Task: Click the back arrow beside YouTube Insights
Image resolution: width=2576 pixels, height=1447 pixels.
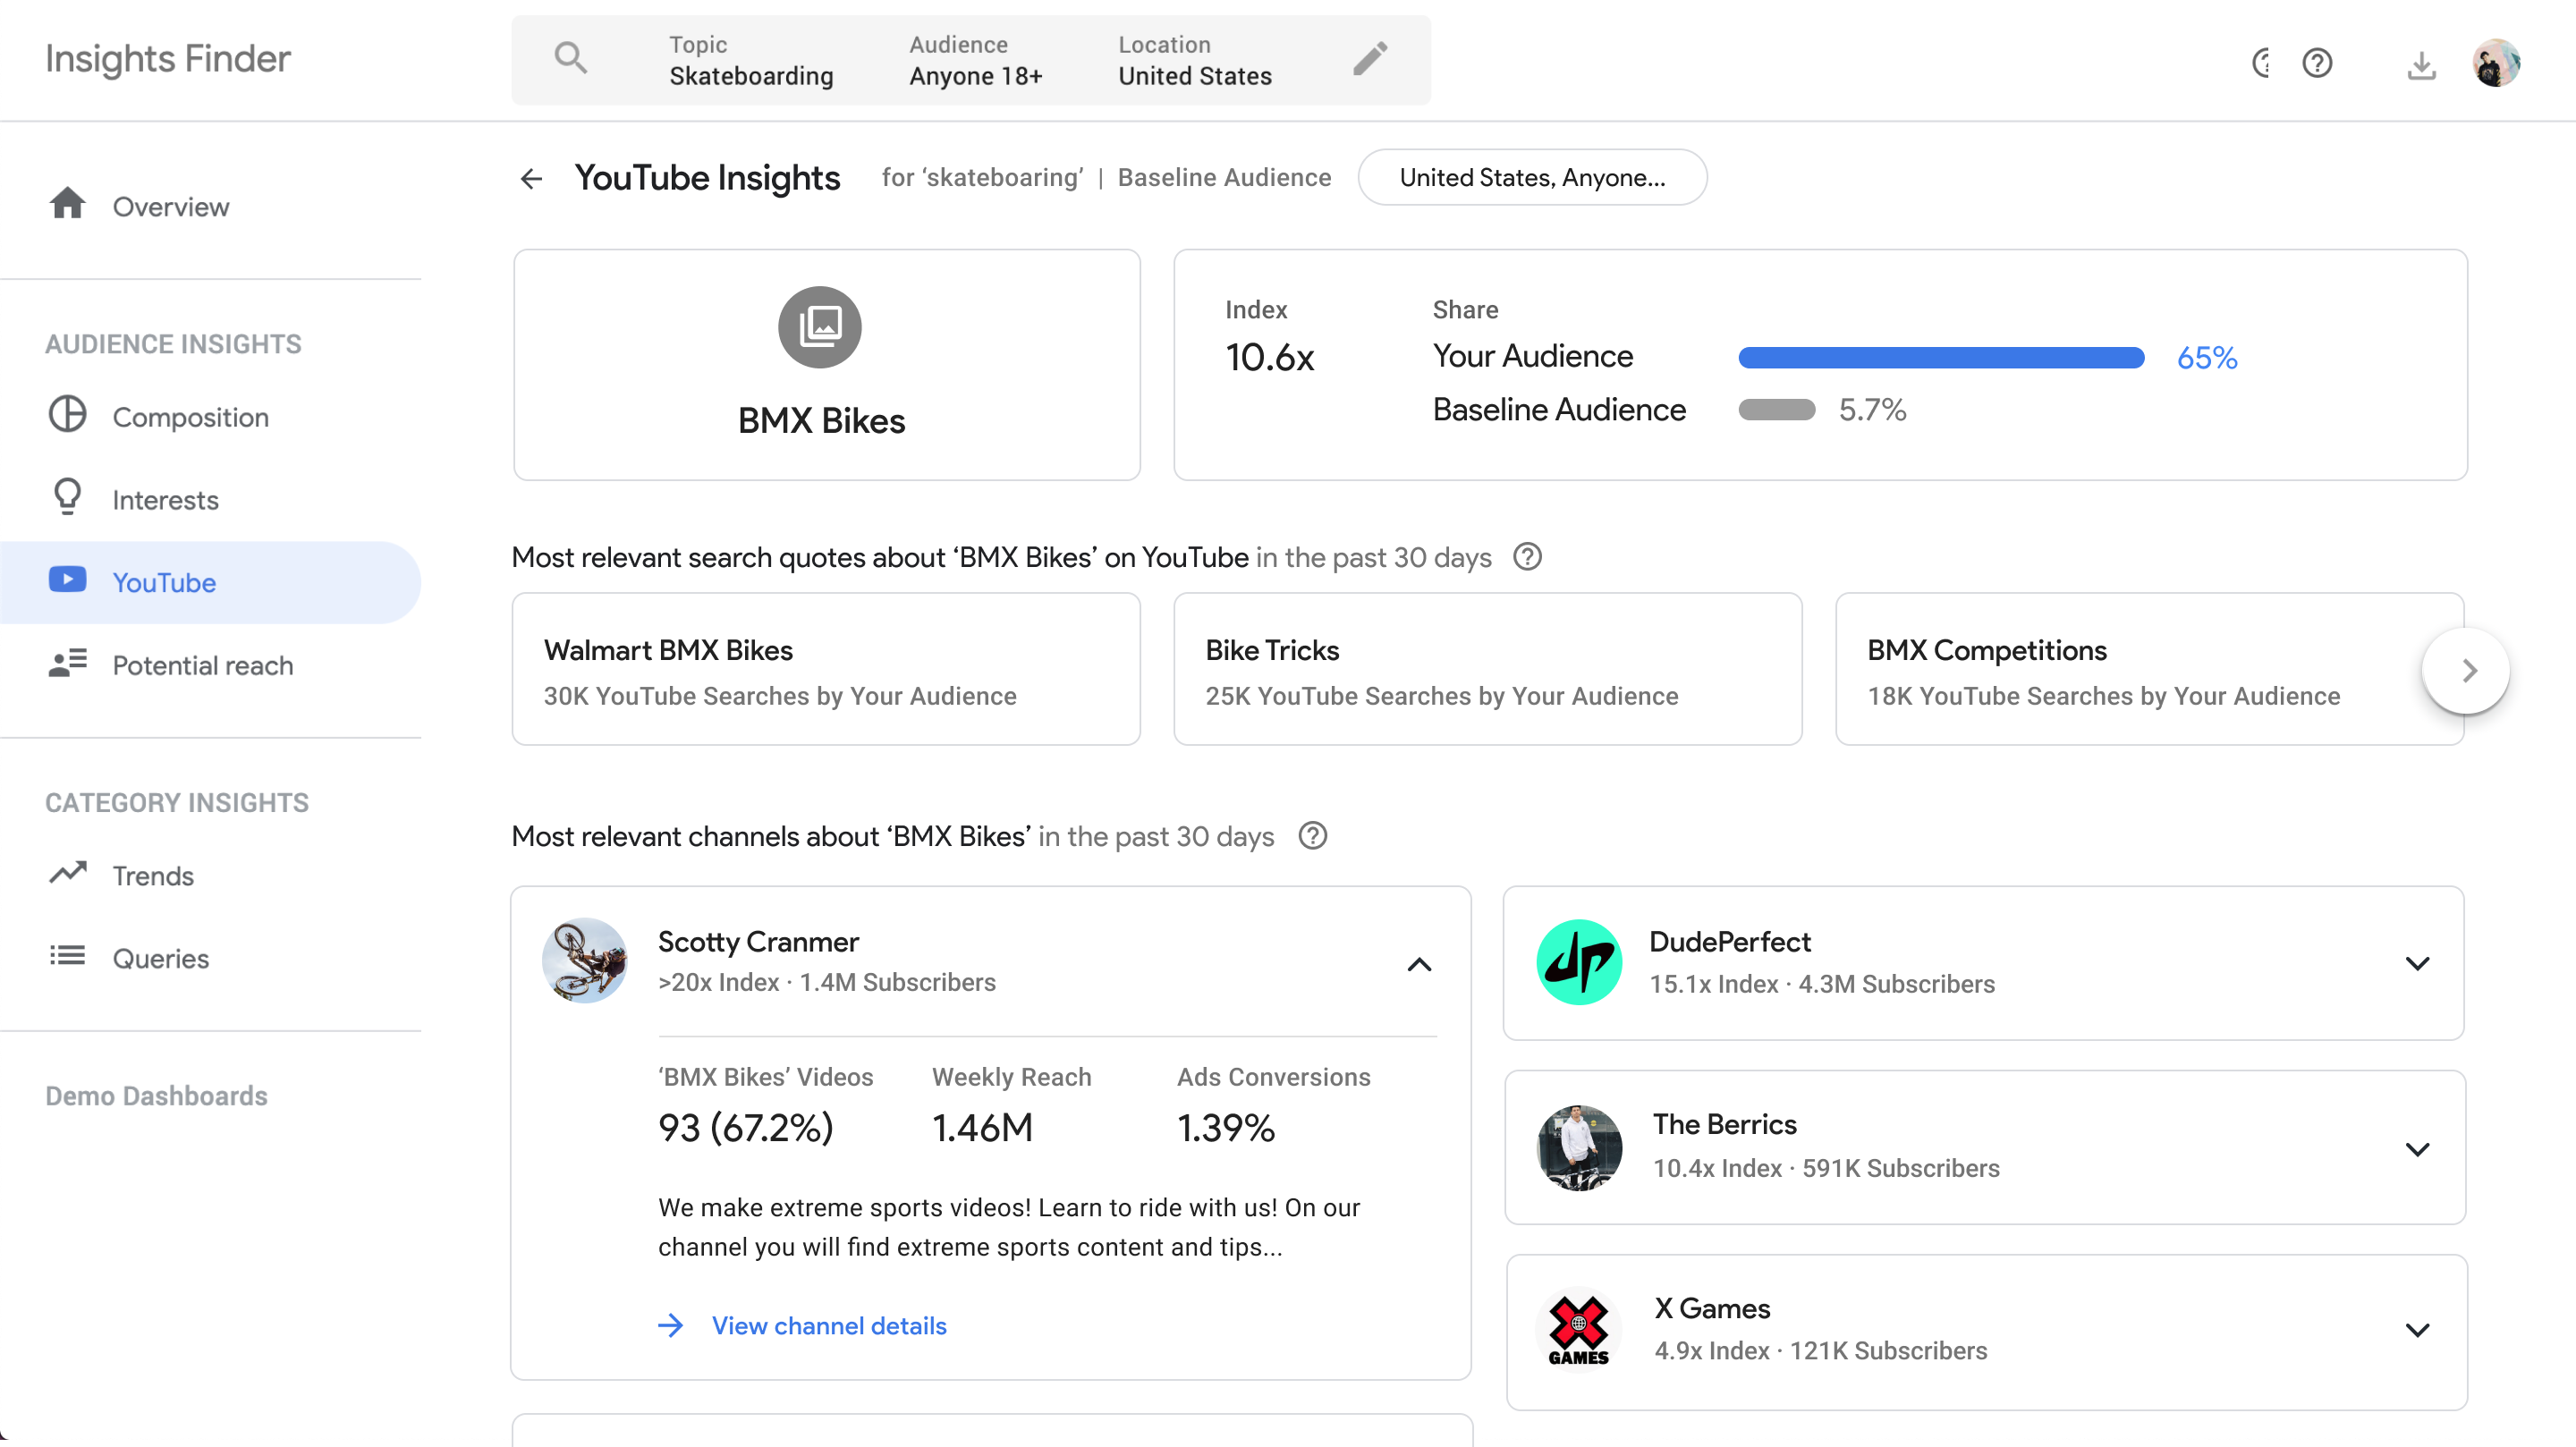Action: [531, 179]
